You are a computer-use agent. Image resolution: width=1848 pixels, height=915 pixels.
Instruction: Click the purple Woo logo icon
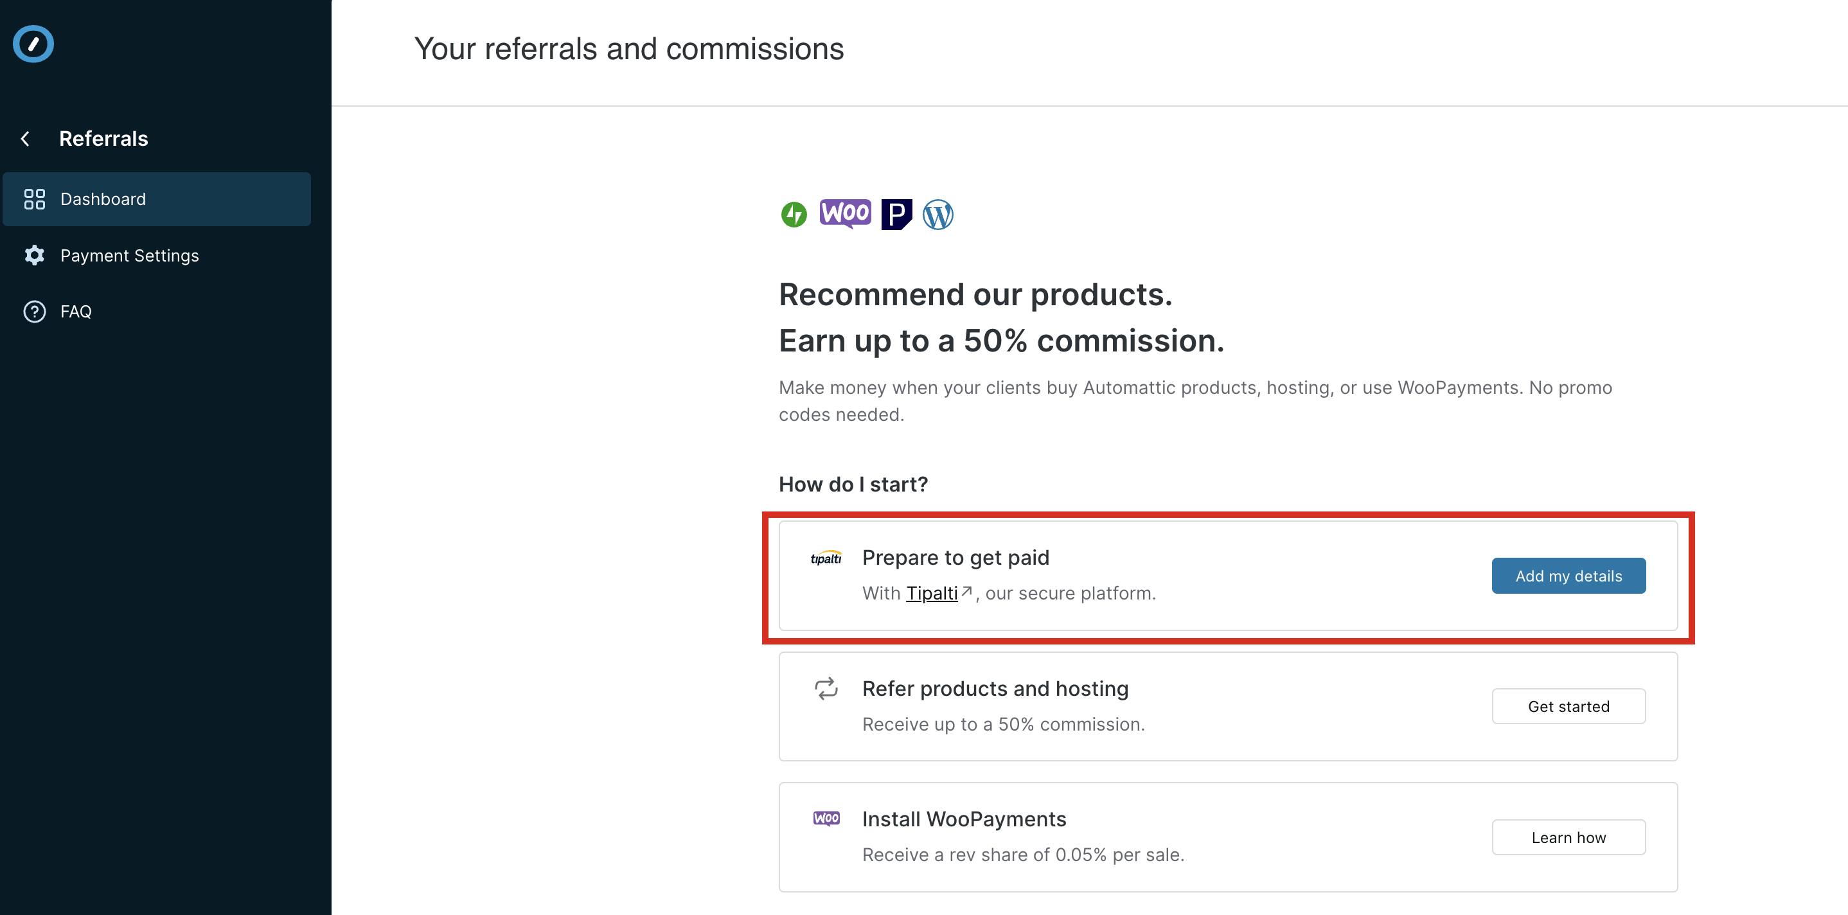coord(845,213)
